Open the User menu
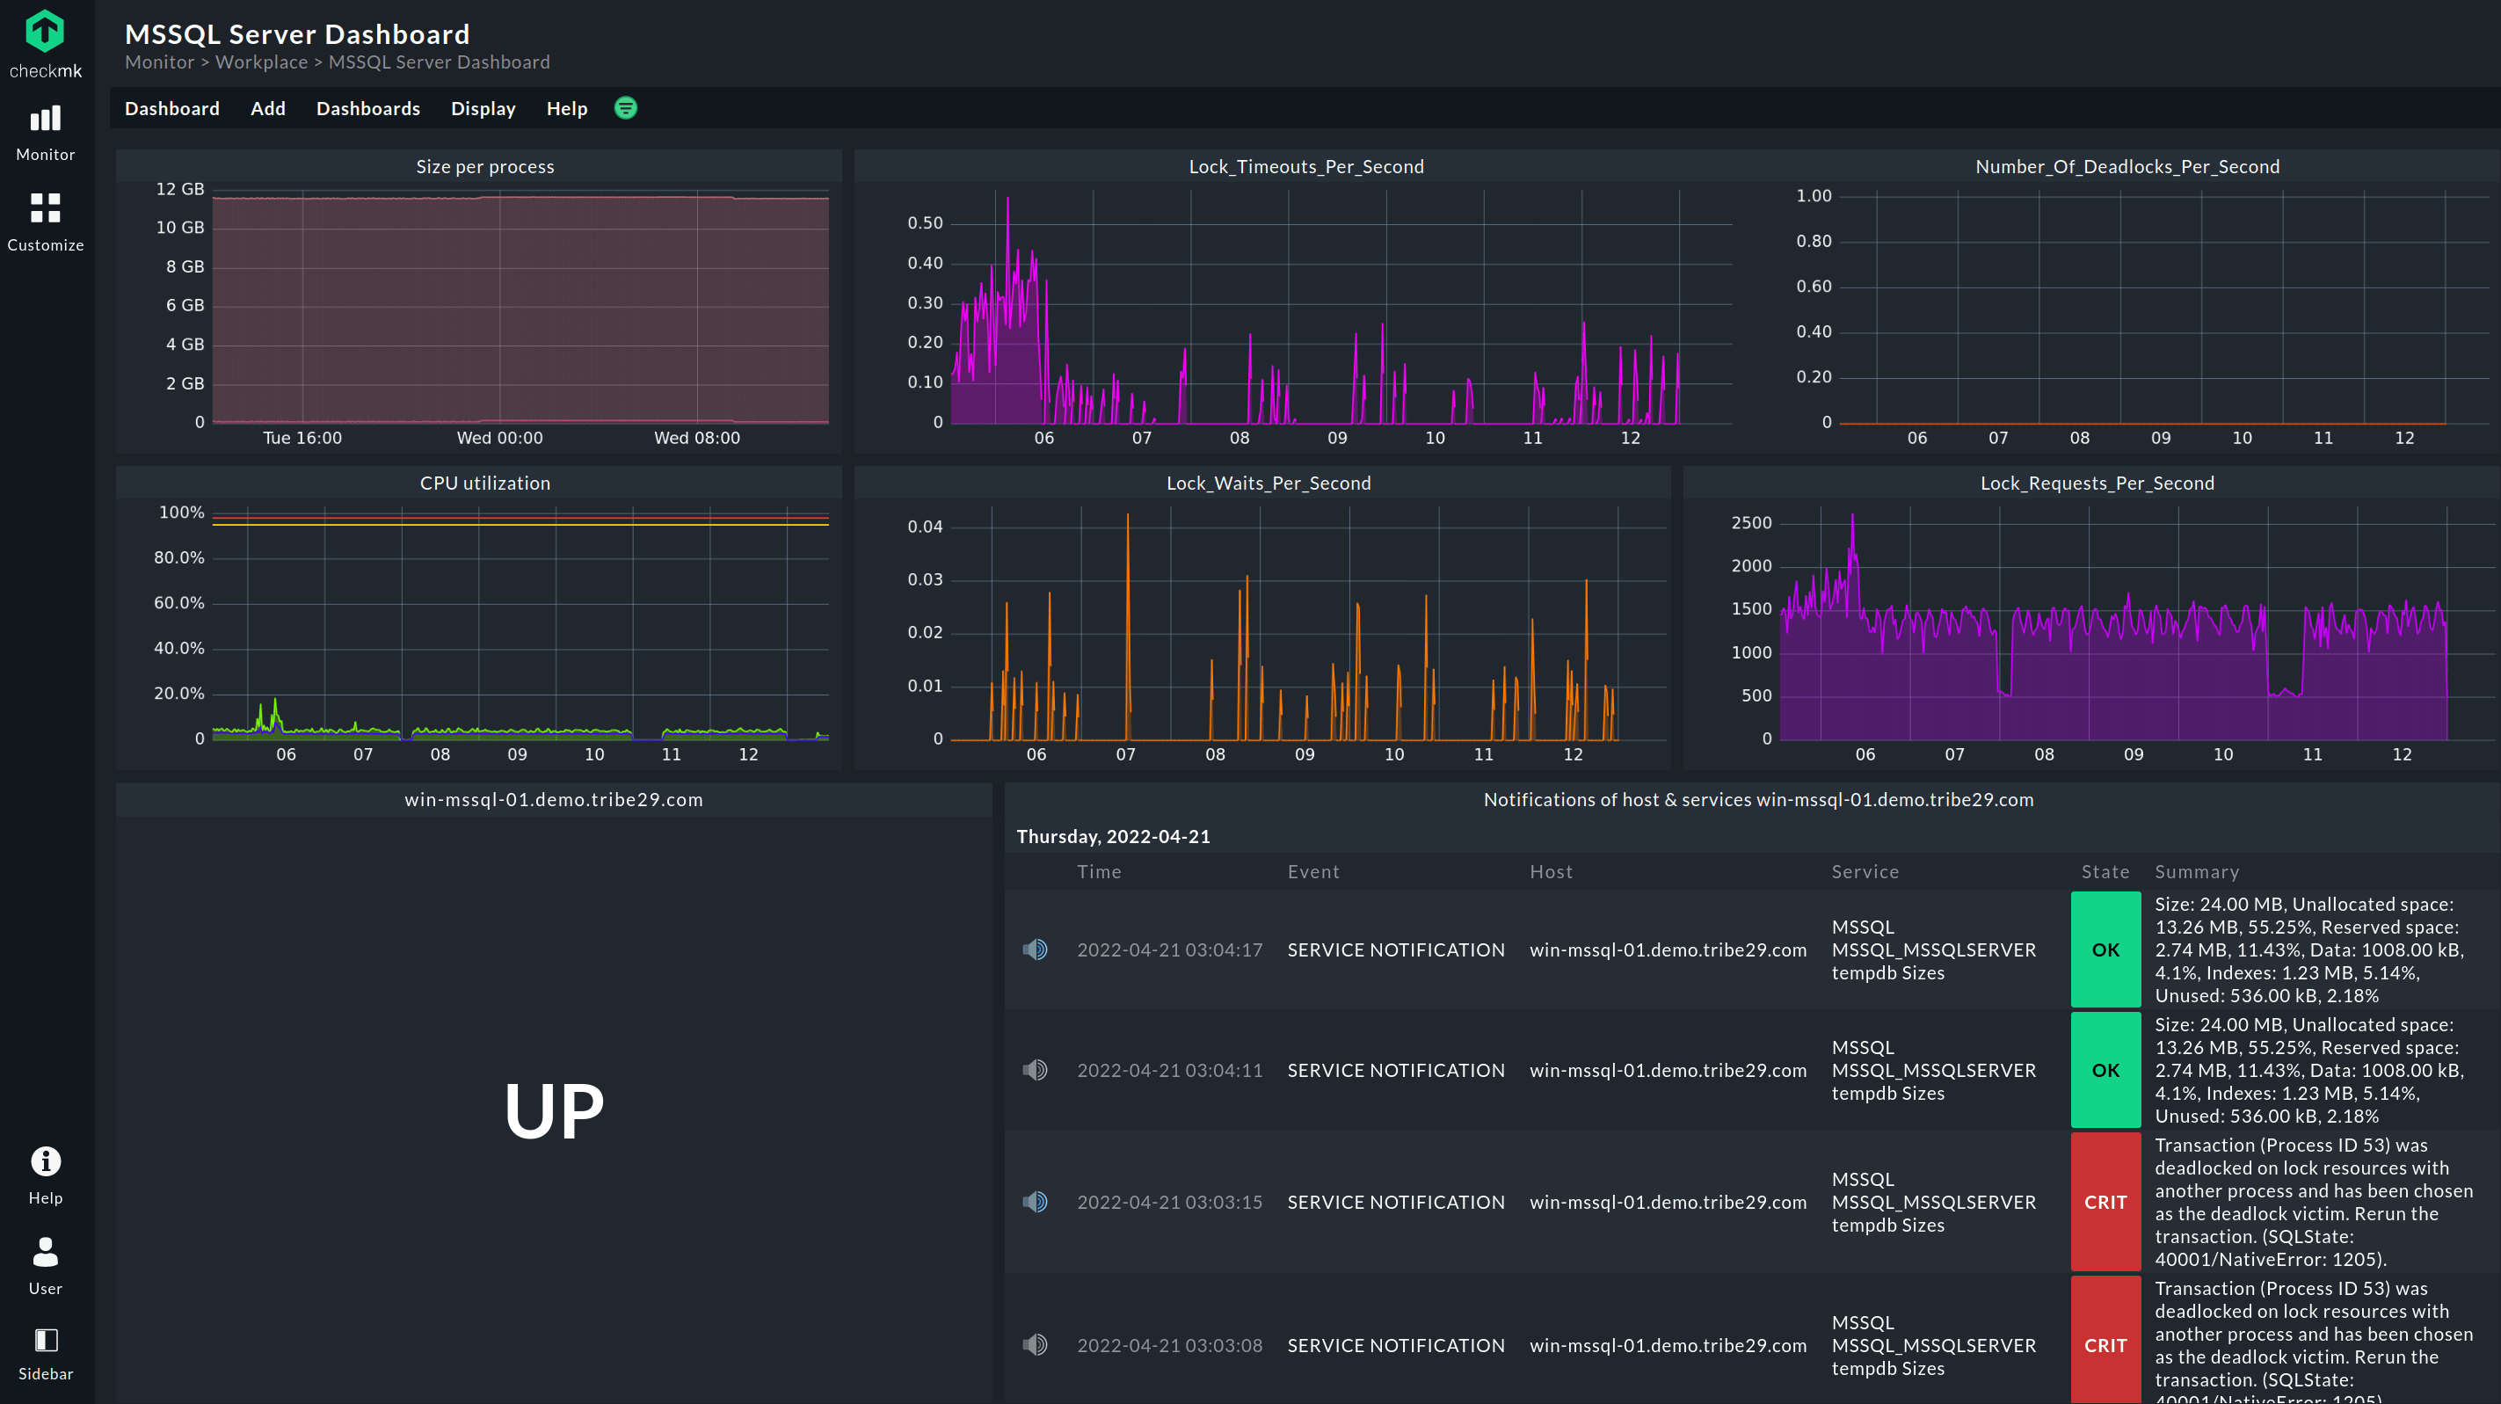 click(45, 1266)
